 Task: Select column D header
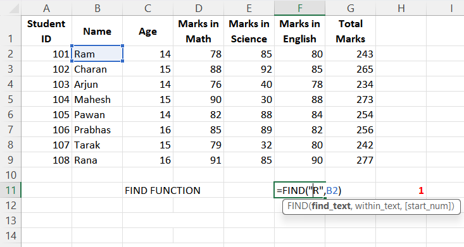point(198,8)
